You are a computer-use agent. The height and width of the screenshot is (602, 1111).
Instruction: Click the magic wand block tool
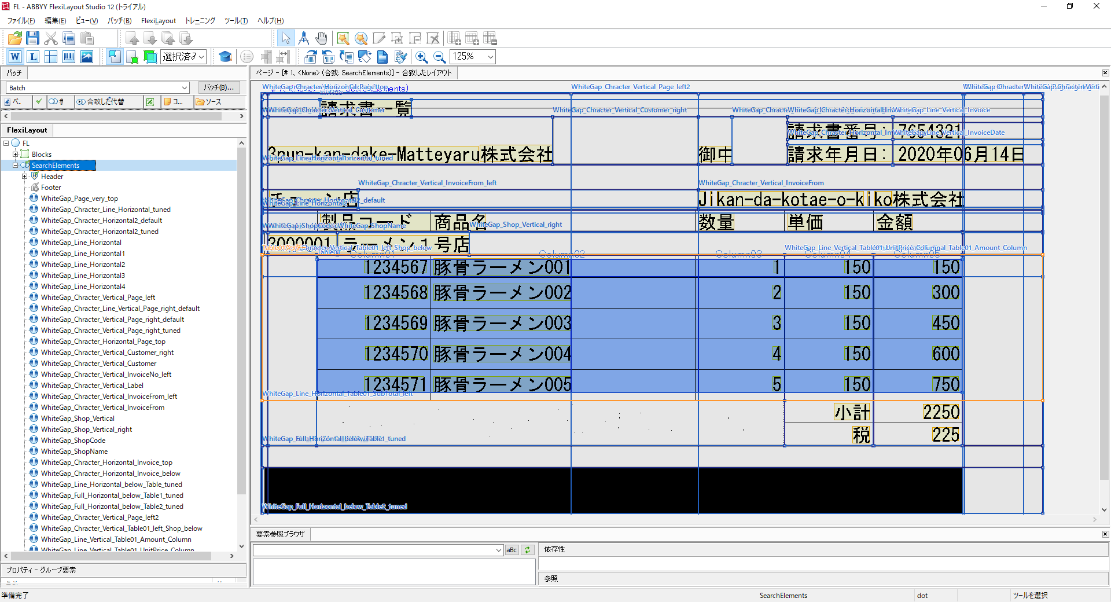343,38
